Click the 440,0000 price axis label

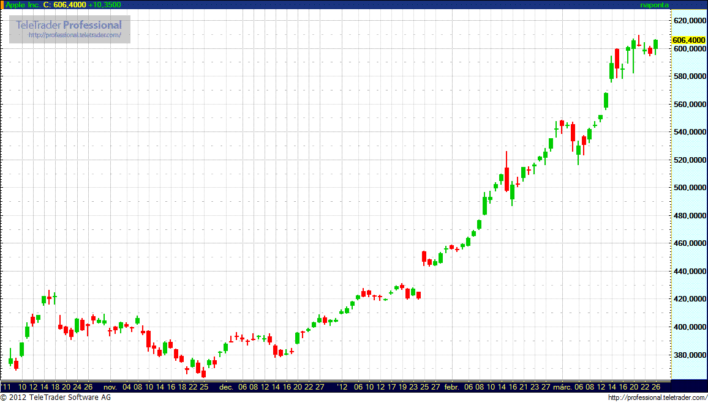tap(690, 272)
